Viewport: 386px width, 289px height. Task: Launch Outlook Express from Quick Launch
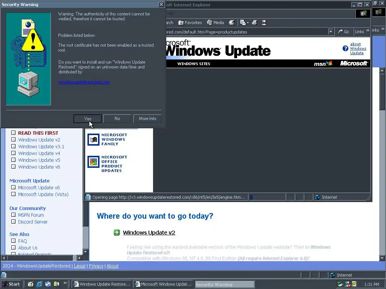coord(48,284)
